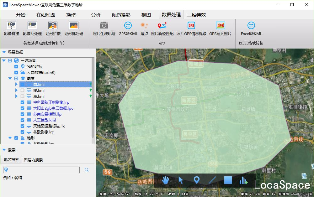Click the pin icon beside 我的地标

point(23,66)
